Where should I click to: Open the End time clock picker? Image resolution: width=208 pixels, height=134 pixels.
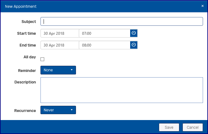(x=134, y=45)
